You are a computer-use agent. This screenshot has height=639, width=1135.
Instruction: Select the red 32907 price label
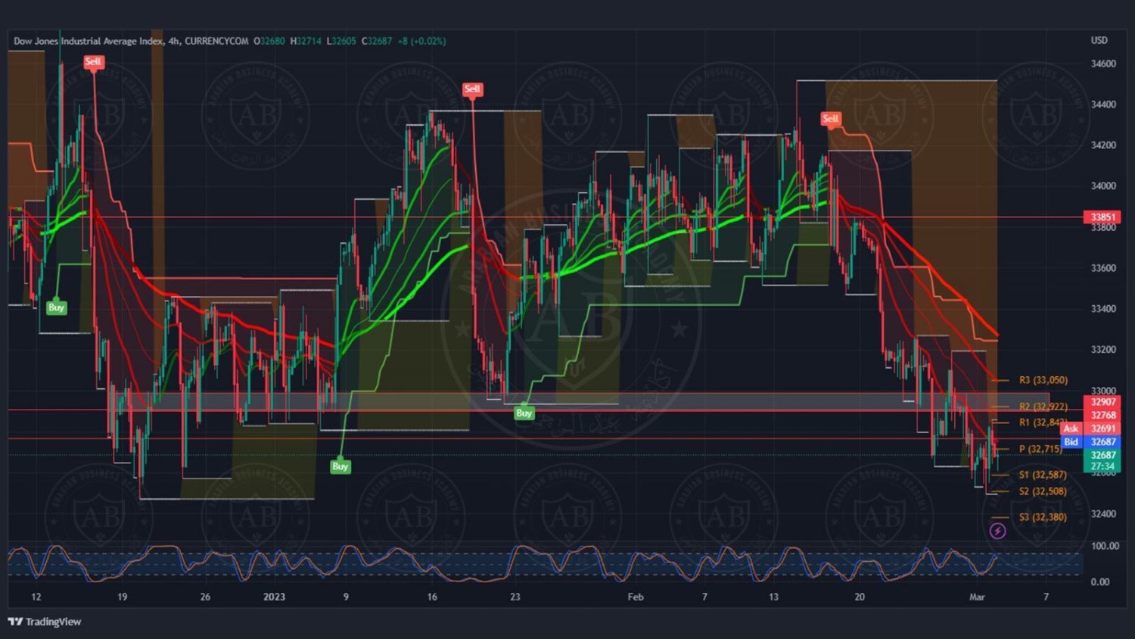(x=1102, y=402)
